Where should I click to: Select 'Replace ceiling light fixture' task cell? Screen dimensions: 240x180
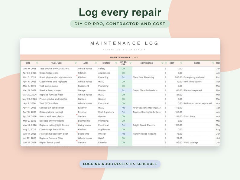pos(58,125)
